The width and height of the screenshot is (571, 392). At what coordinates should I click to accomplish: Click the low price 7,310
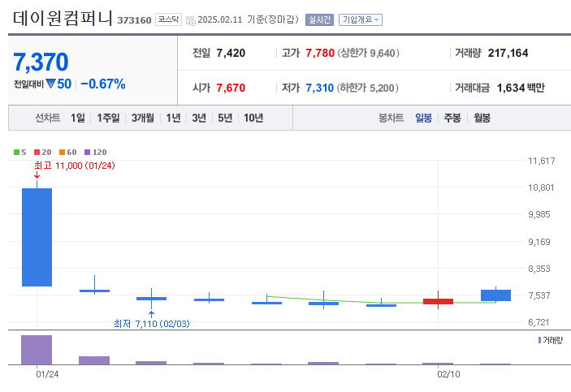pos(320,88)
